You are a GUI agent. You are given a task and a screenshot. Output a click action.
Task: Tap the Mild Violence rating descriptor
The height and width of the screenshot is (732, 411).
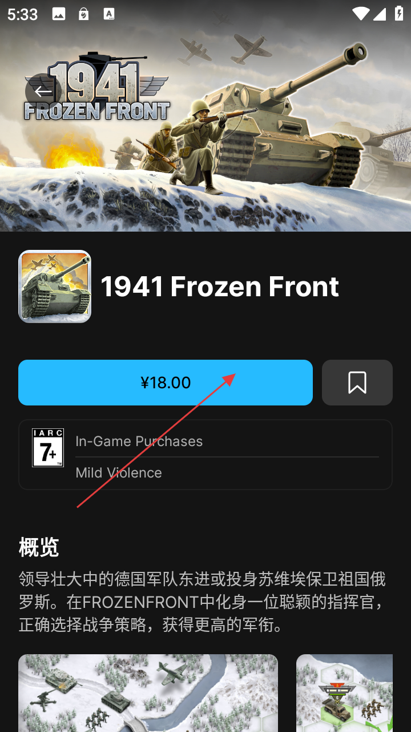click(x=119, y=473)
